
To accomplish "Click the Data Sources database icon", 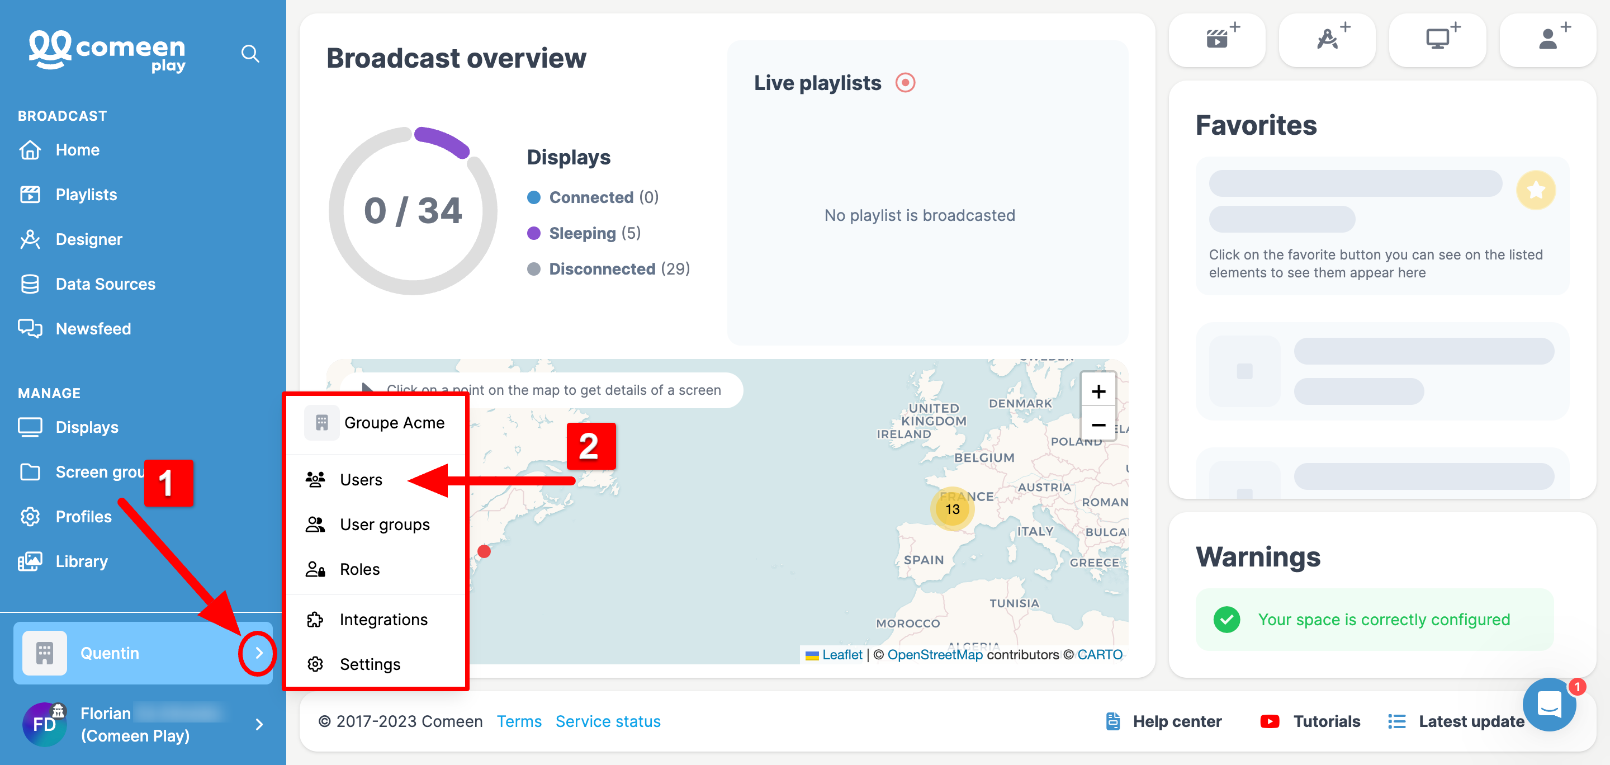I will click(x=30, y=284).
